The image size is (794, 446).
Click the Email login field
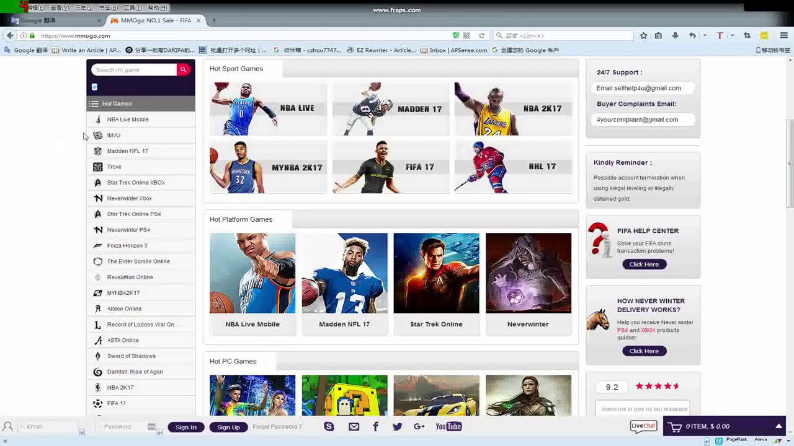tap(48, 426)
